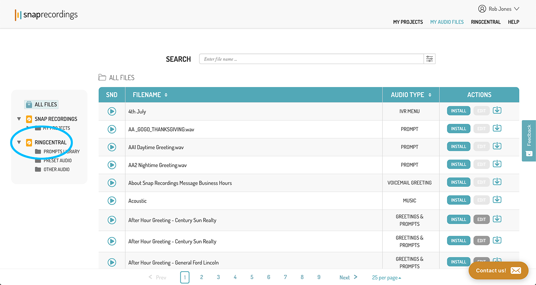Viewport: 536px width, 285px height.
Task: Click the snaprecordings logo
Action: [x=46, y=15]
